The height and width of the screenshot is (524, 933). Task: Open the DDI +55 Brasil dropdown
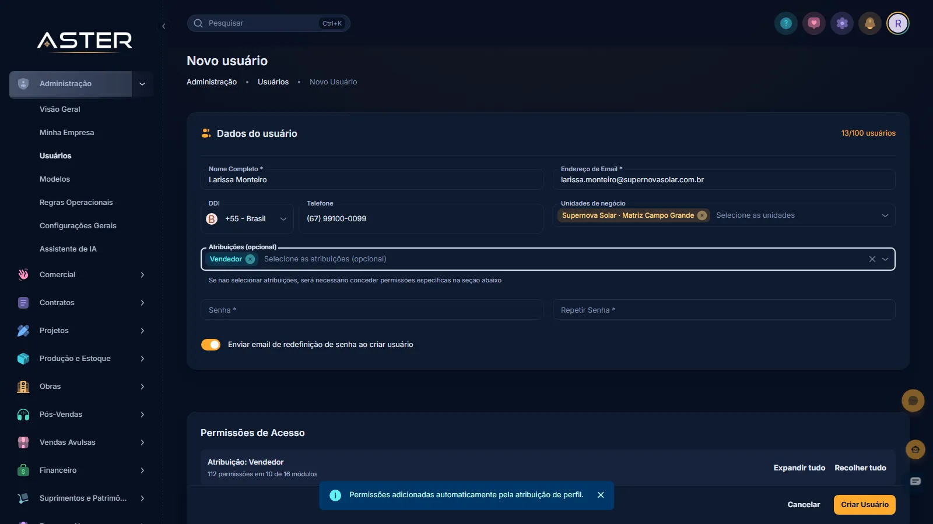247,219
